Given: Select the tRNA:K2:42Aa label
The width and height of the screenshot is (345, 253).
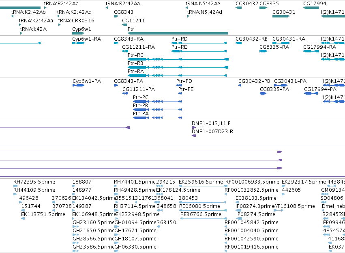Looking at the screenshot, I should (x=36, y=20).
